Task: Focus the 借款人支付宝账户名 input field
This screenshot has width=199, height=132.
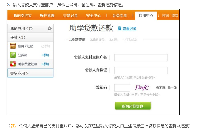Action: click(141, 58)
